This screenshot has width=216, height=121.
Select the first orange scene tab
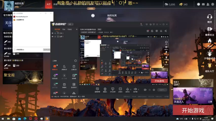point(57,29)
